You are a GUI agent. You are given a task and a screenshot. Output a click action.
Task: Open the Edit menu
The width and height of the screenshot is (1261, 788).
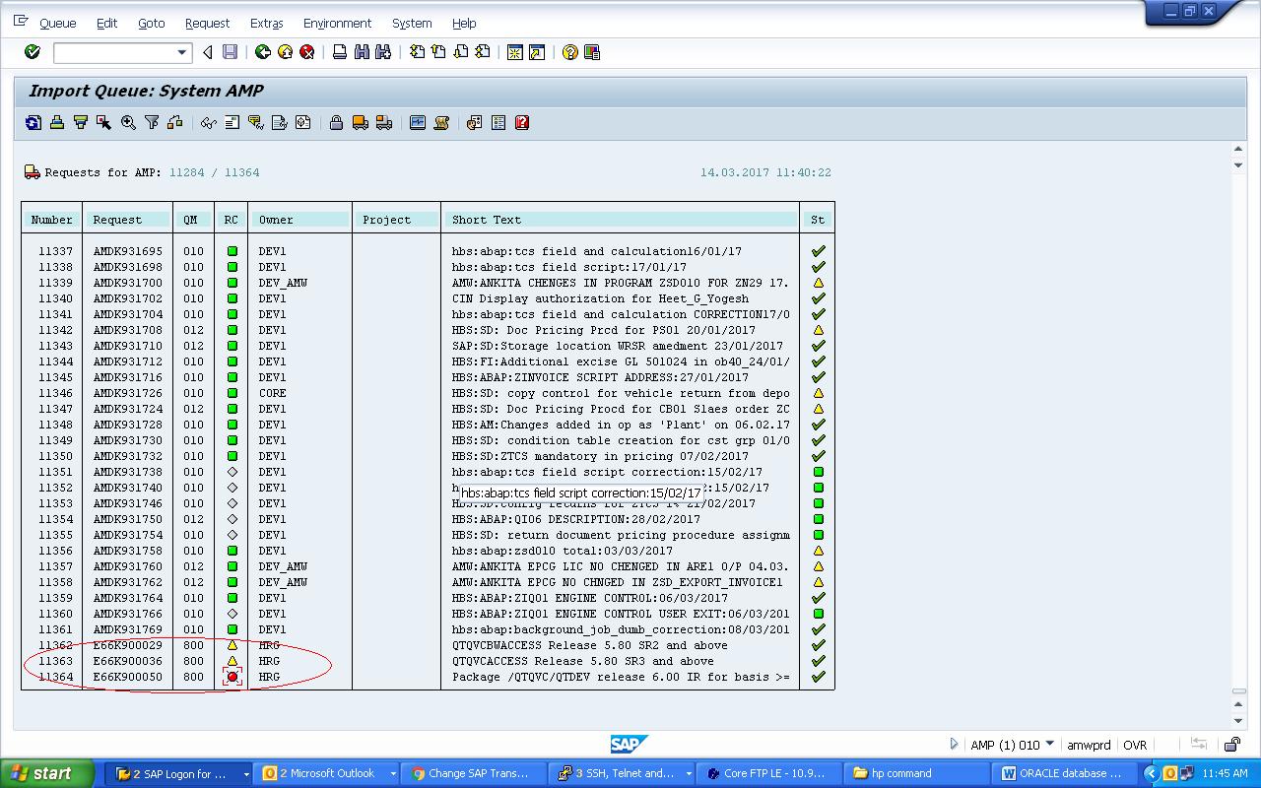[106, 23]
